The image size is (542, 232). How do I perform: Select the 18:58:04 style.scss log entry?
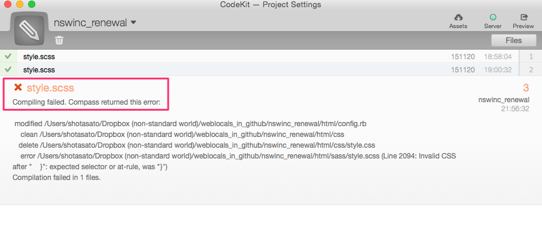tap(271, 57)
